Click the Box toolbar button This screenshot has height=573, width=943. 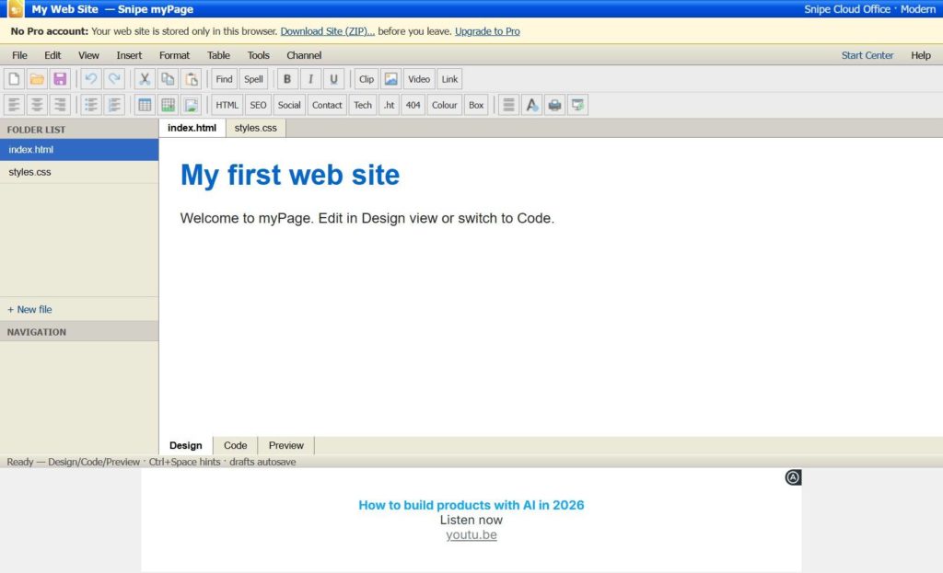click(476, 105)
